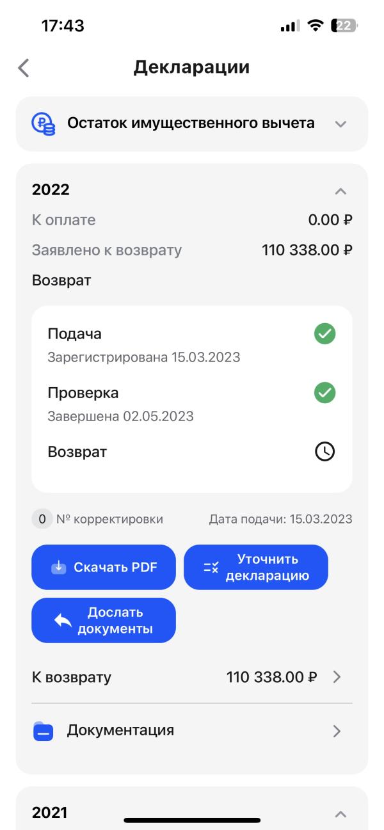This screenshot has height=830, width=384.
Task: Tap the Подача registration status row
Action: [192, 345]
